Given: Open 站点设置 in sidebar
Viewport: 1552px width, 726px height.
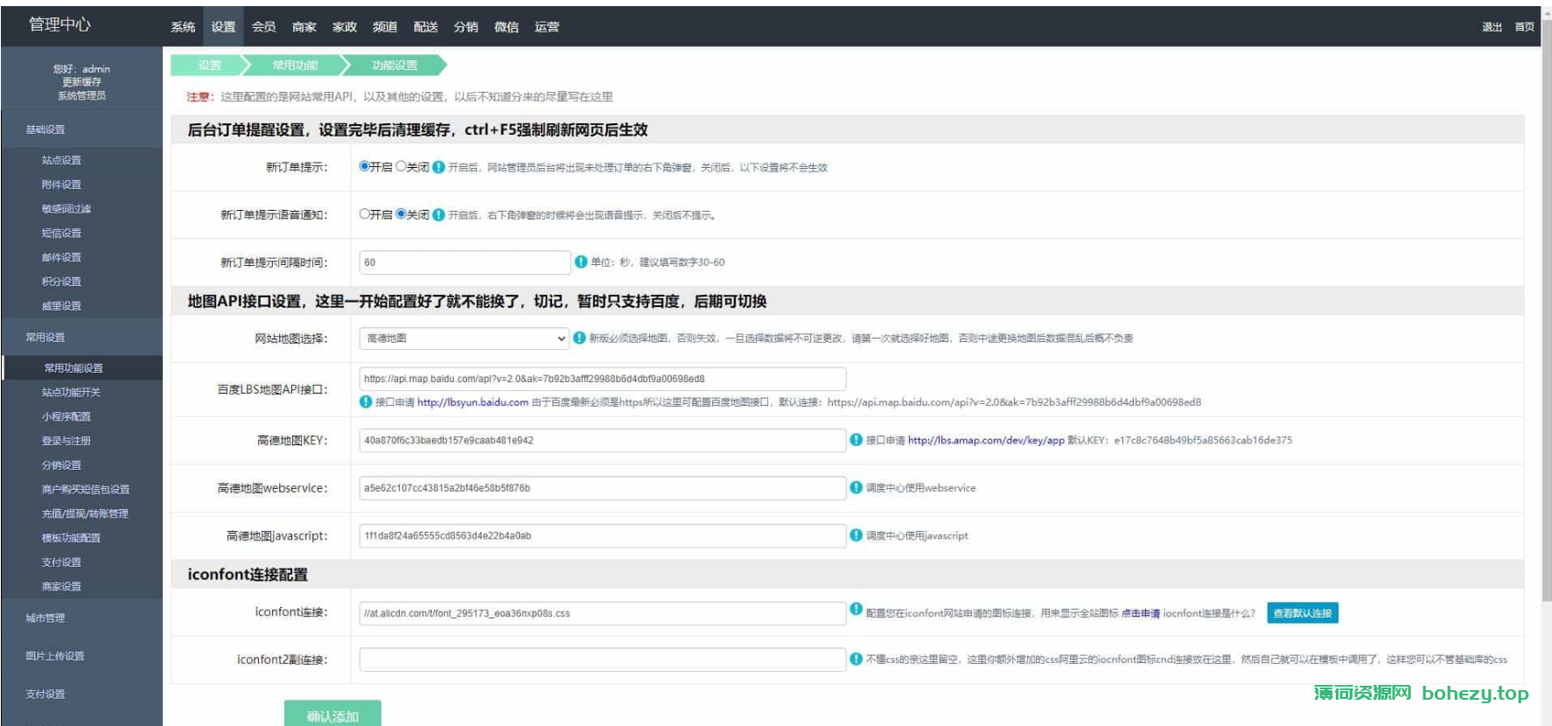Looking at the screenshot, I should pos(61,160).
